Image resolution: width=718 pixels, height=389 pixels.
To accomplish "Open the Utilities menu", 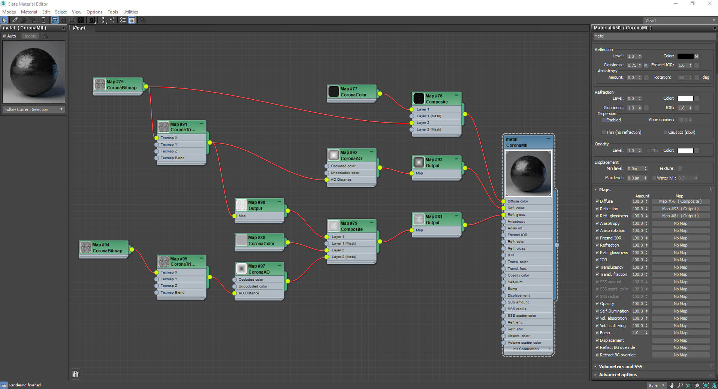I will pyautogui.click(x=130, y=12).
